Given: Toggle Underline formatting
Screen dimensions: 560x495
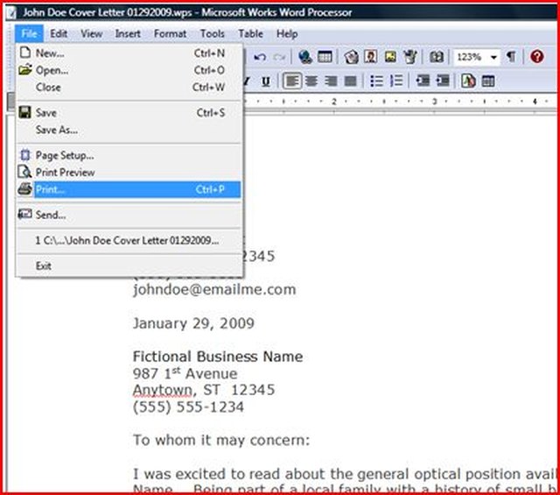Looking at the screenshot, I should point(265,81).
